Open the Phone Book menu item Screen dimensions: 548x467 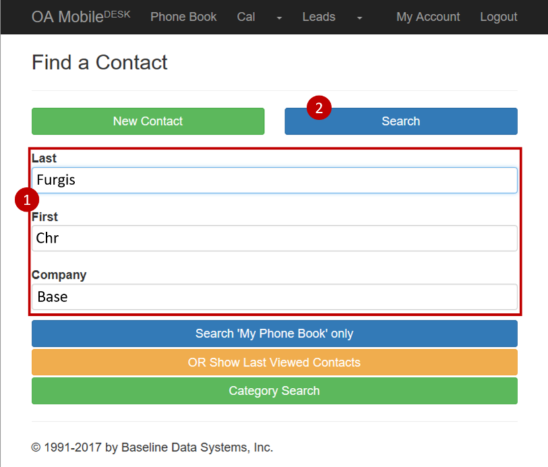[x=183, y=17]
